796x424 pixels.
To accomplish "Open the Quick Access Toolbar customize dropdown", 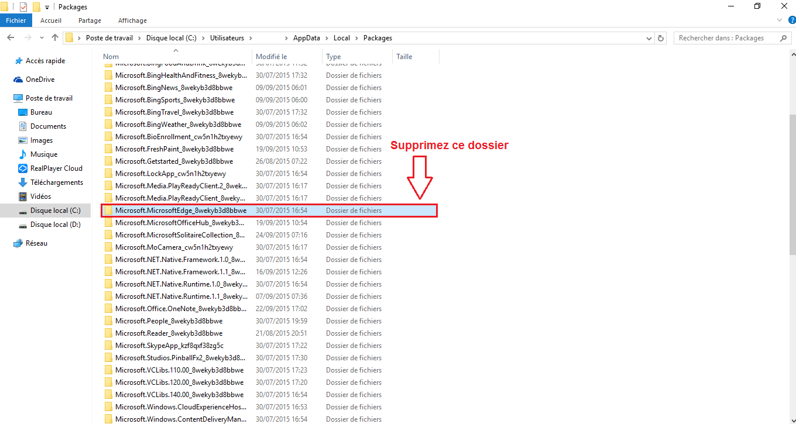I will click(x=47, y=8).
